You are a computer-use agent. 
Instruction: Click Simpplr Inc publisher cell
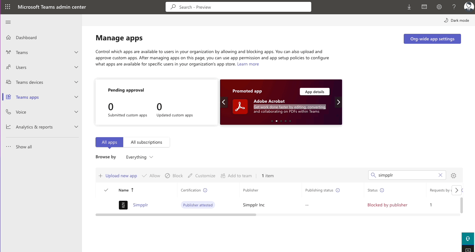tap(254, 205)
